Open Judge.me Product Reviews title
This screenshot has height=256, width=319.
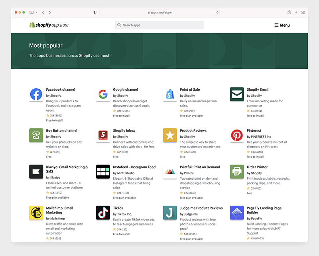(x=201, y=208)
